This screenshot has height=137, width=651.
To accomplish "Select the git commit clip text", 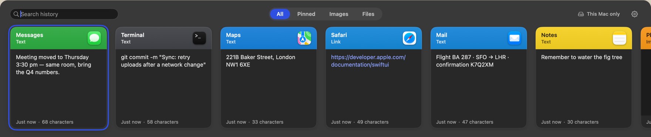I will 163,61.
